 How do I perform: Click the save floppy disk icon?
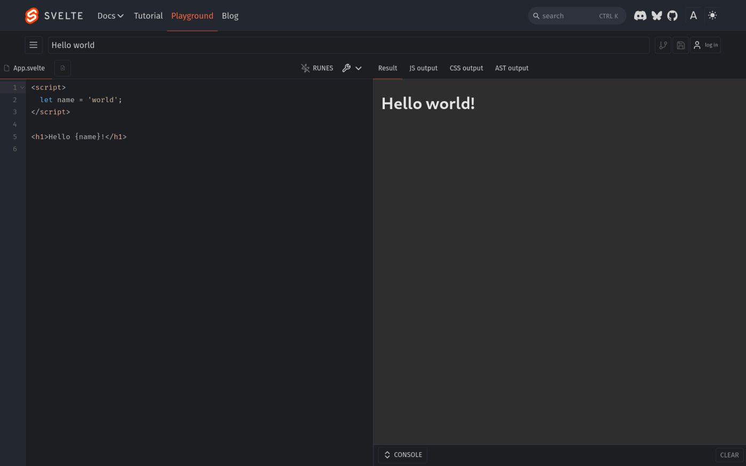[x=680, y=45]
